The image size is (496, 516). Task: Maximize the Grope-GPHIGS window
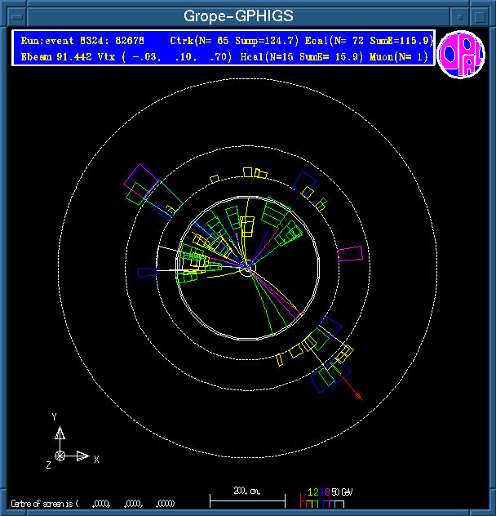tap(480, 16)
